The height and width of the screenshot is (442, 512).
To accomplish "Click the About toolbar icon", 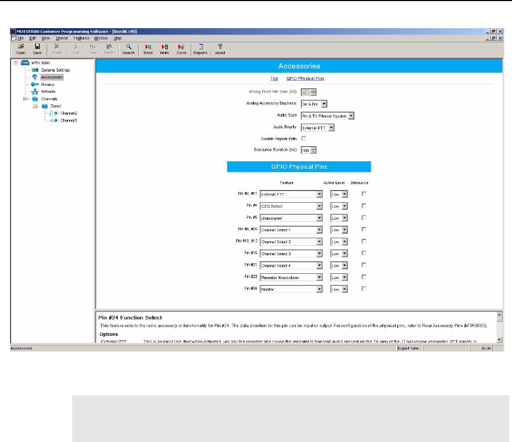I will pos(220,49).
